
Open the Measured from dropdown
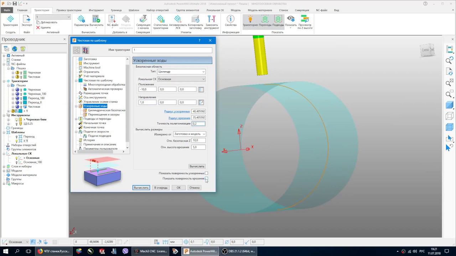point(189,134)
